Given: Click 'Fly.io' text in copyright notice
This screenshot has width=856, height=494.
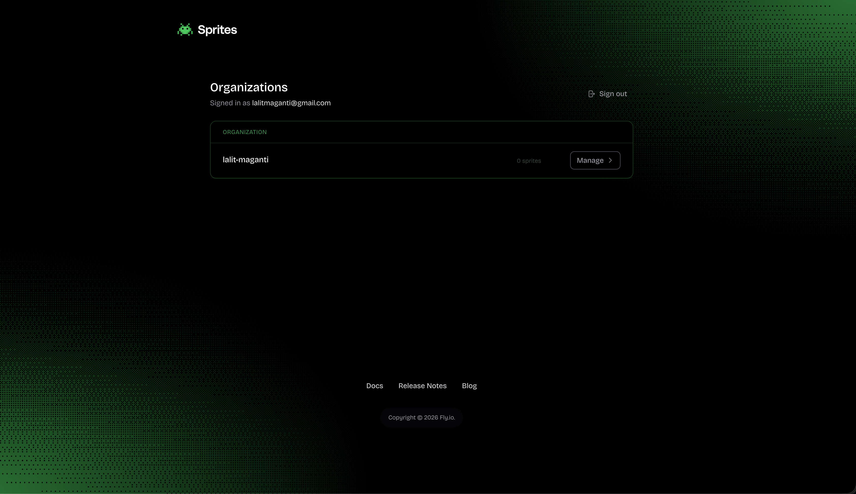Looking at the screenshot, I should point(447,418).
